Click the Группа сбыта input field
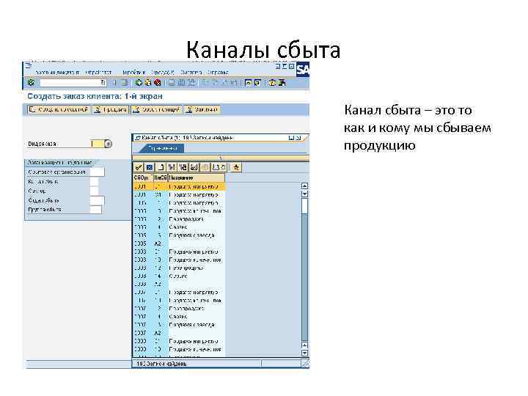Screen dimensions: 528x396 (x=96, y=210)
